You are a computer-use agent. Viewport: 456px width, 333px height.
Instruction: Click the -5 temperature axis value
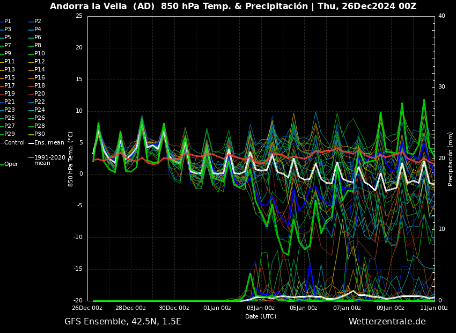(79, 206)
